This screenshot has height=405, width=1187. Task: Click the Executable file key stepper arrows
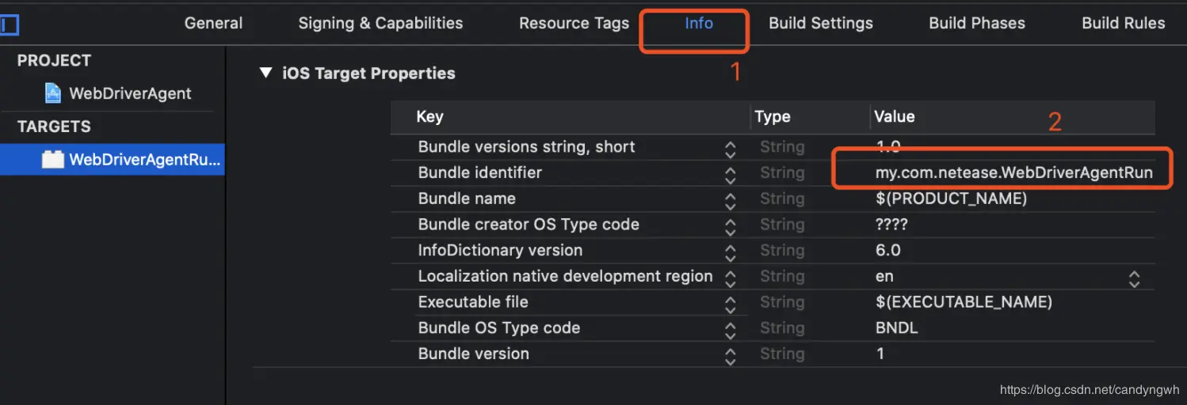pyautogui.click(x=731, y=305)
